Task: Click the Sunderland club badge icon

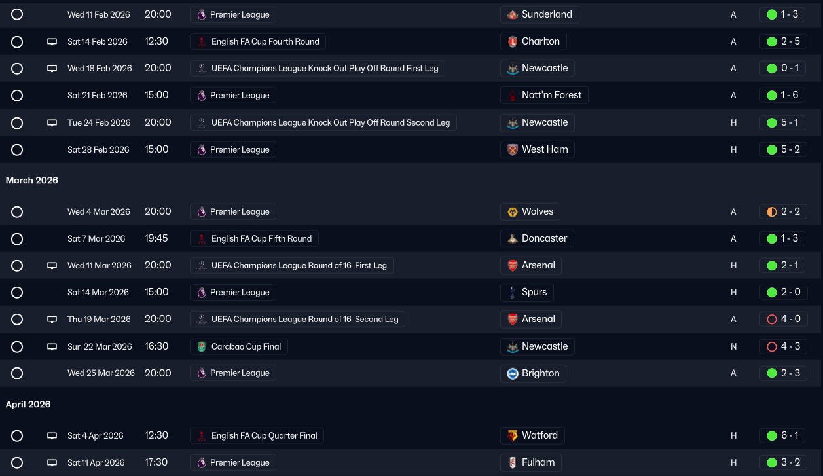Action: click(513, 14)
